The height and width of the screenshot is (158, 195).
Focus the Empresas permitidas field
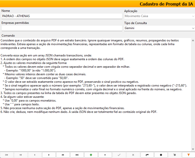61,28
